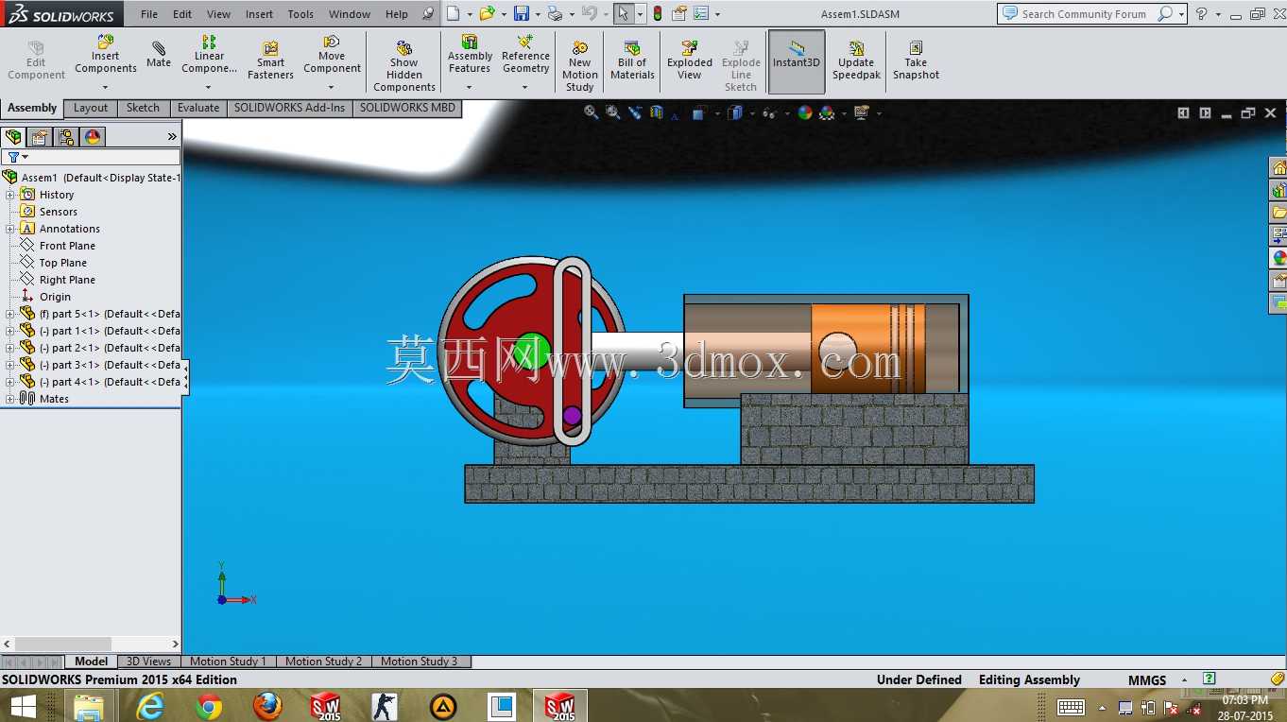
Task: Open Linear Component Pattern tool
Action: (x=209, y=55)
